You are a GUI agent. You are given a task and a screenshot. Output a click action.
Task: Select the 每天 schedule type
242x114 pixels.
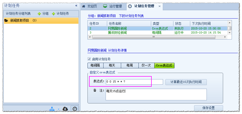pyautogui.click(x=112, y=66)
